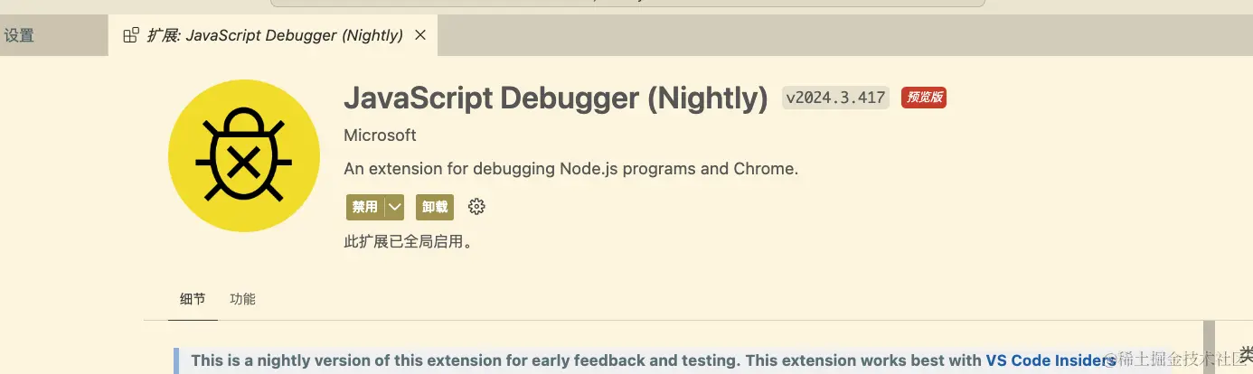Click the 禁用 (Disable) button

click(365, 207)
